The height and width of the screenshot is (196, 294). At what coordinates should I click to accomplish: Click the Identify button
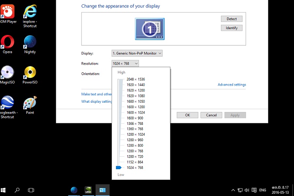click(232, 28)
